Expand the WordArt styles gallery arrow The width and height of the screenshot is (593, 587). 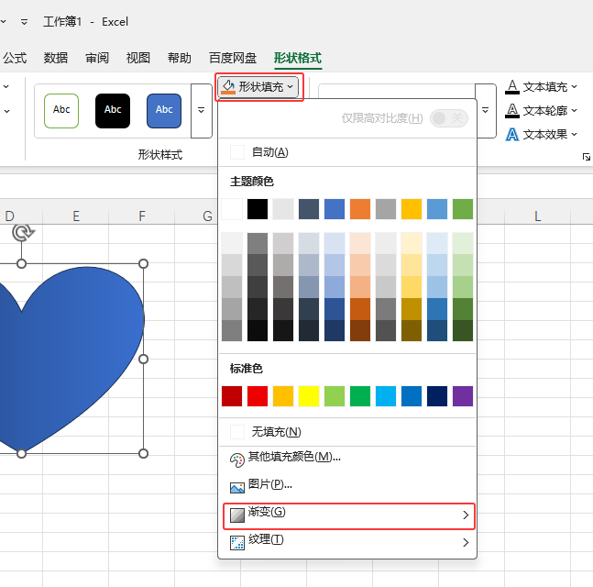click(486, 110)
